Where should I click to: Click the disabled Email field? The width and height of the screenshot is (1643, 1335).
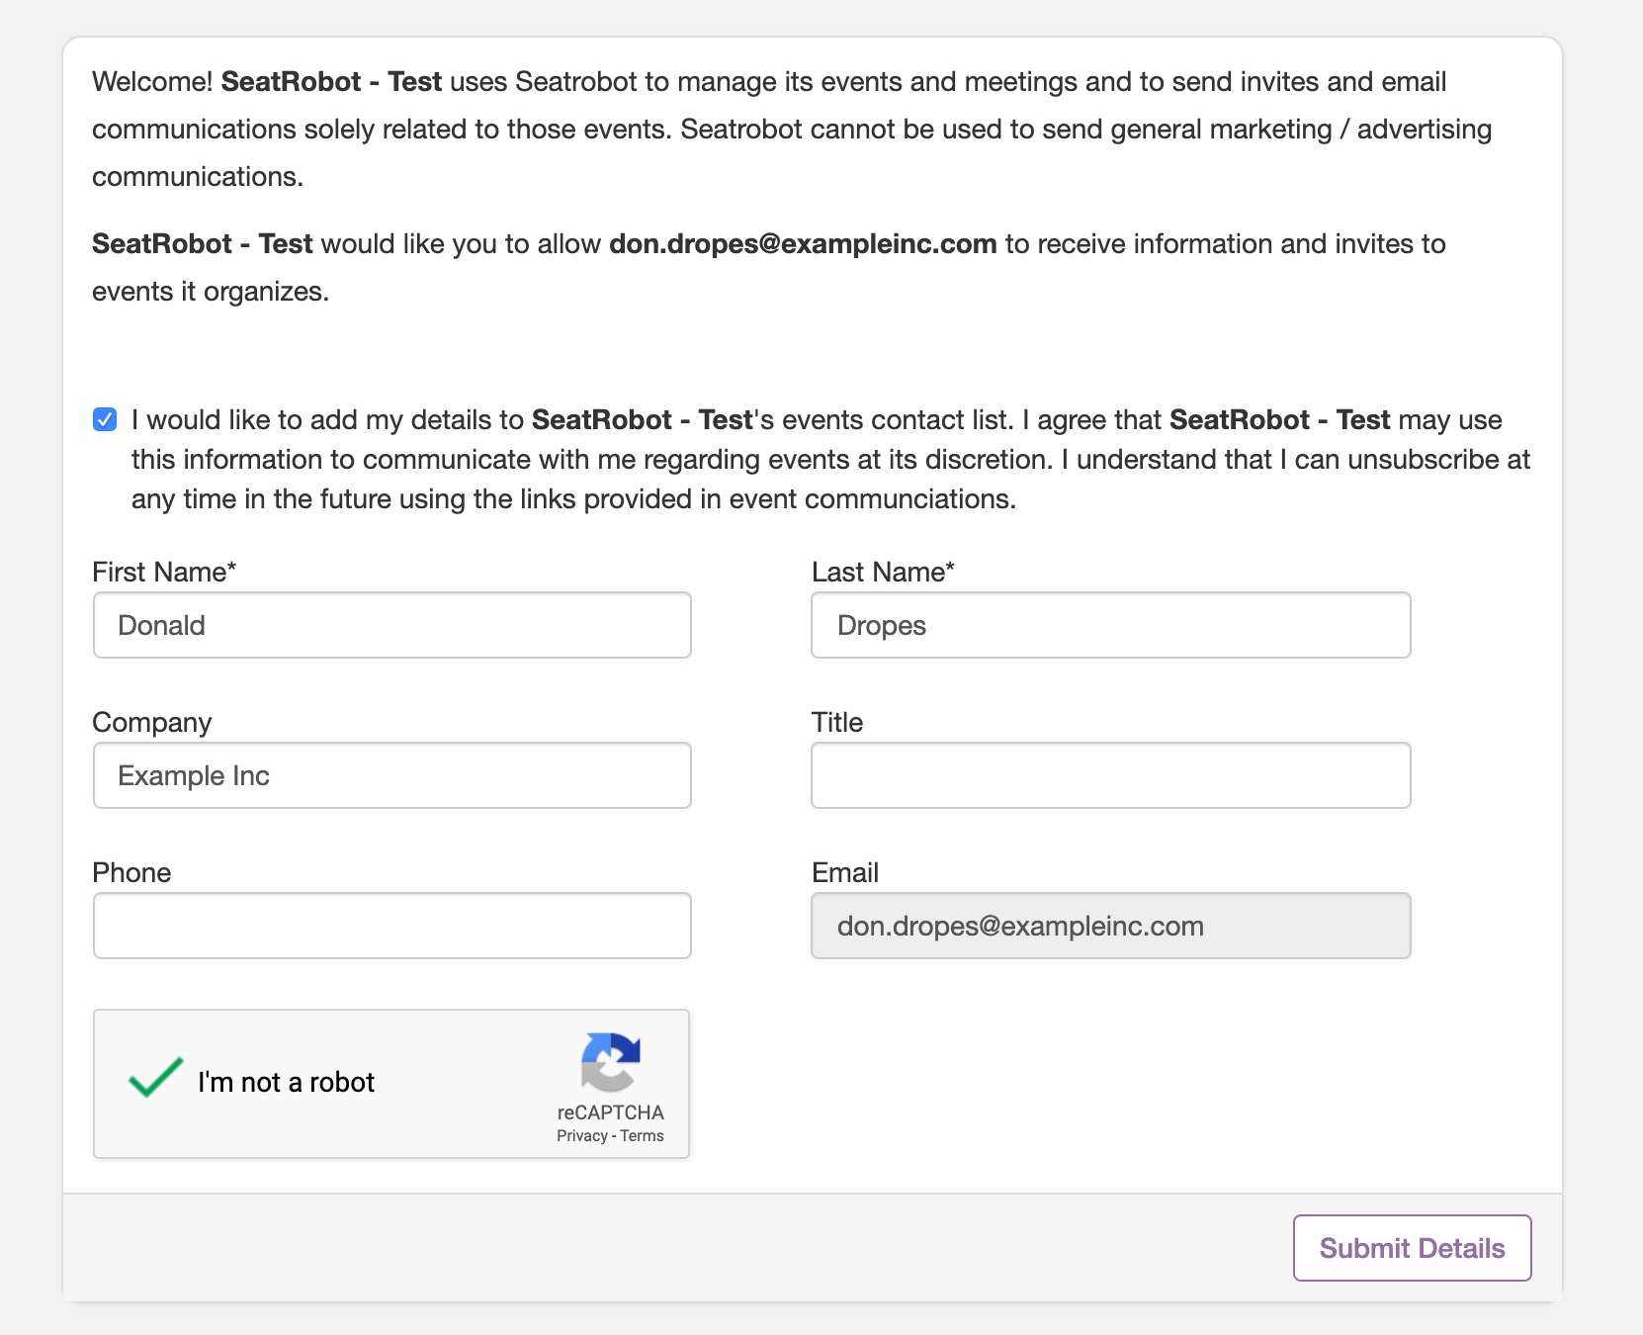[x=1111, y=926]
